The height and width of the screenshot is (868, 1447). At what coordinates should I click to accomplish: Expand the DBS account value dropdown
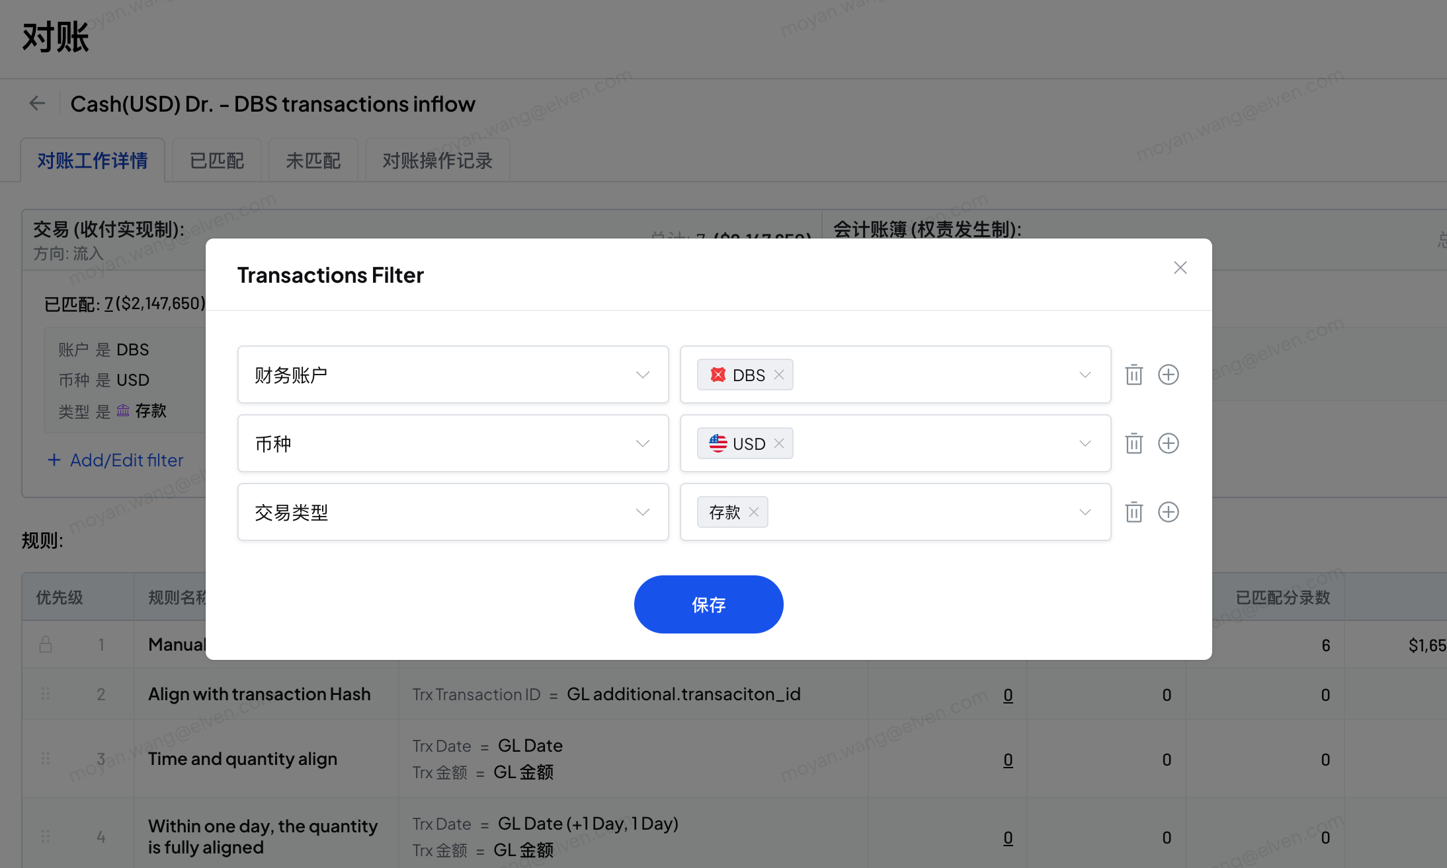pos(1085,375)
